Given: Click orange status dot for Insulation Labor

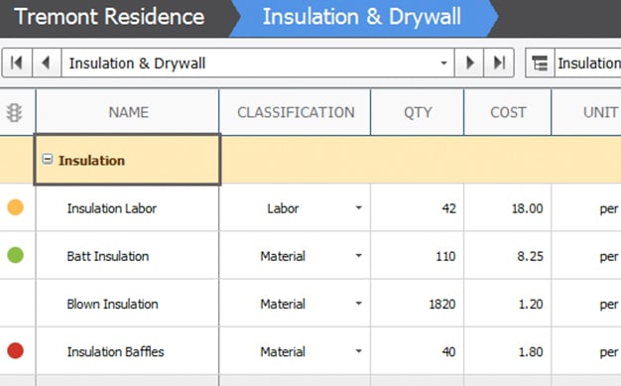Looking at the screenshot, I should [16, 207].
